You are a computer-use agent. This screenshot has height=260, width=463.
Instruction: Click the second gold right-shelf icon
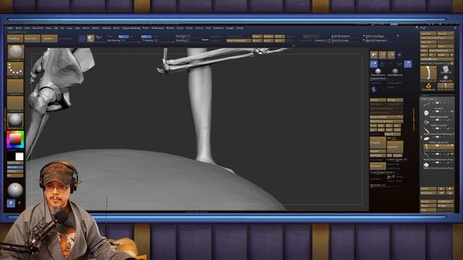383,55
